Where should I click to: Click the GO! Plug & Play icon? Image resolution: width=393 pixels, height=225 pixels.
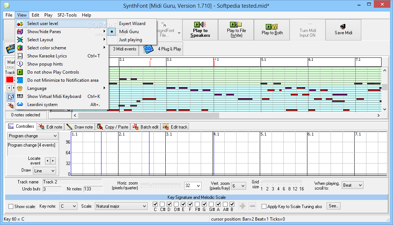(148, 49)
